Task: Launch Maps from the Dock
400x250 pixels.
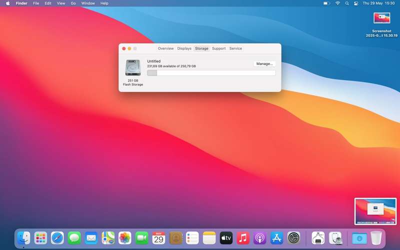Action: point(108,238)
